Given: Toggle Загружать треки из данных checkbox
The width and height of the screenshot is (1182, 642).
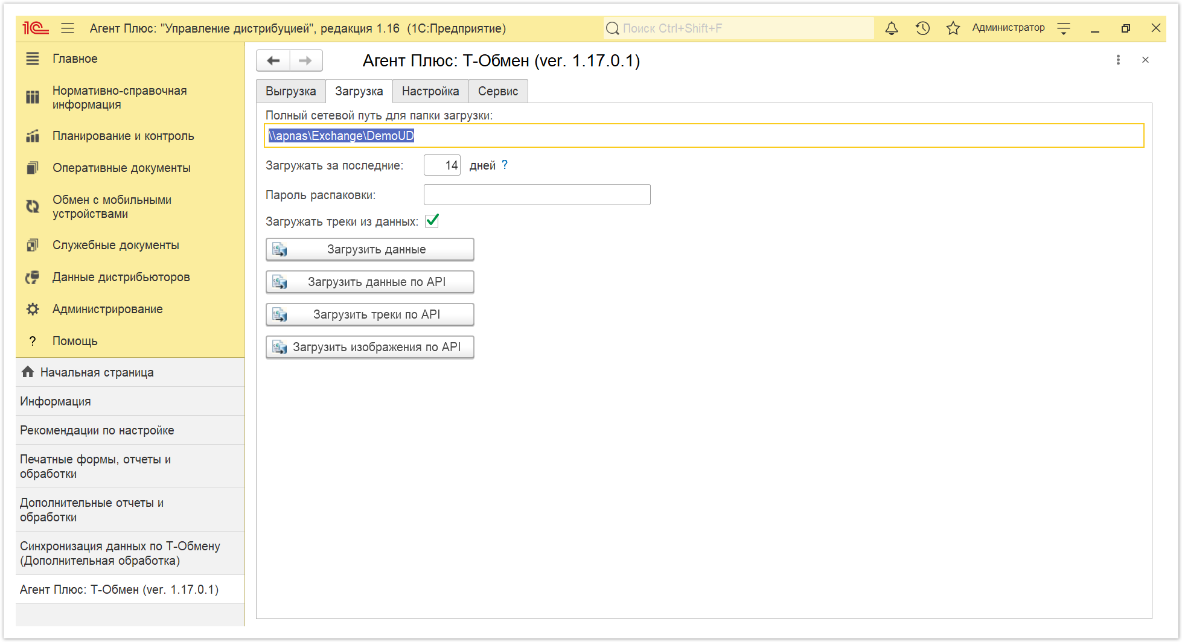Looking at the screenshot, I should pyautogui.click(x=432, y=221).
